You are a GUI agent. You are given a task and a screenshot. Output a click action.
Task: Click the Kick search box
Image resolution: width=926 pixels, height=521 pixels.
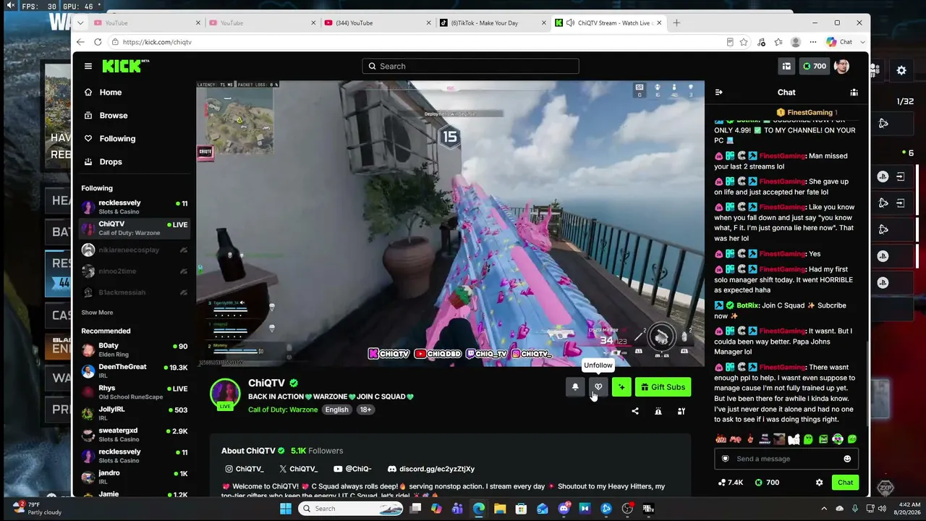(x=470, y=66)
